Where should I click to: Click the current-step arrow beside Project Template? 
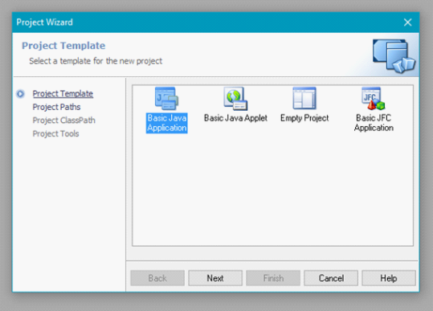(20, 94)
